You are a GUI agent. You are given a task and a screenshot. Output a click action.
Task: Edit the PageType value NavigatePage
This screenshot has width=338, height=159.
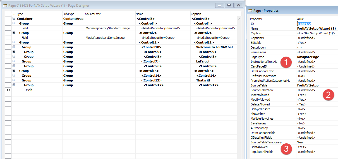point(308,57)
